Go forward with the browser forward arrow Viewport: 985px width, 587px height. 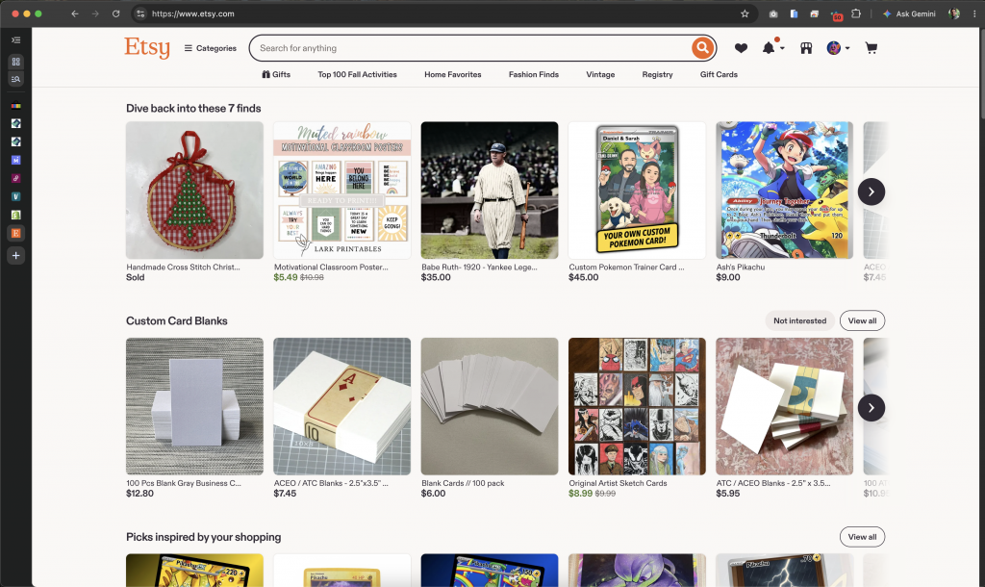95,13
